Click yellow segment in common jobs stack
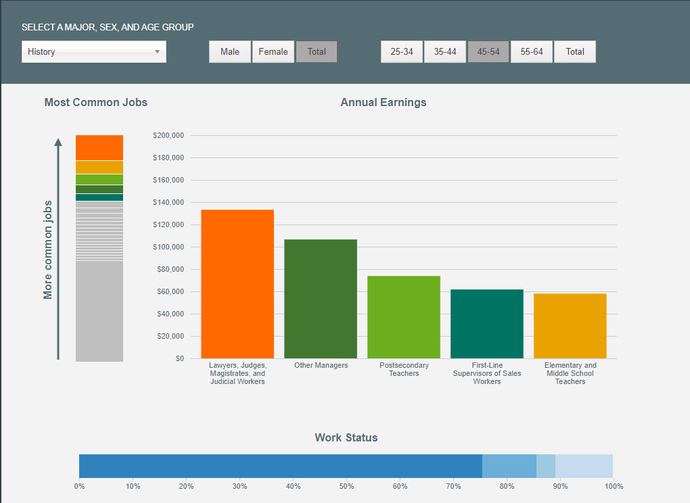Image resolution: width=690 pixels, height=503 pixels. click(99, 167)
